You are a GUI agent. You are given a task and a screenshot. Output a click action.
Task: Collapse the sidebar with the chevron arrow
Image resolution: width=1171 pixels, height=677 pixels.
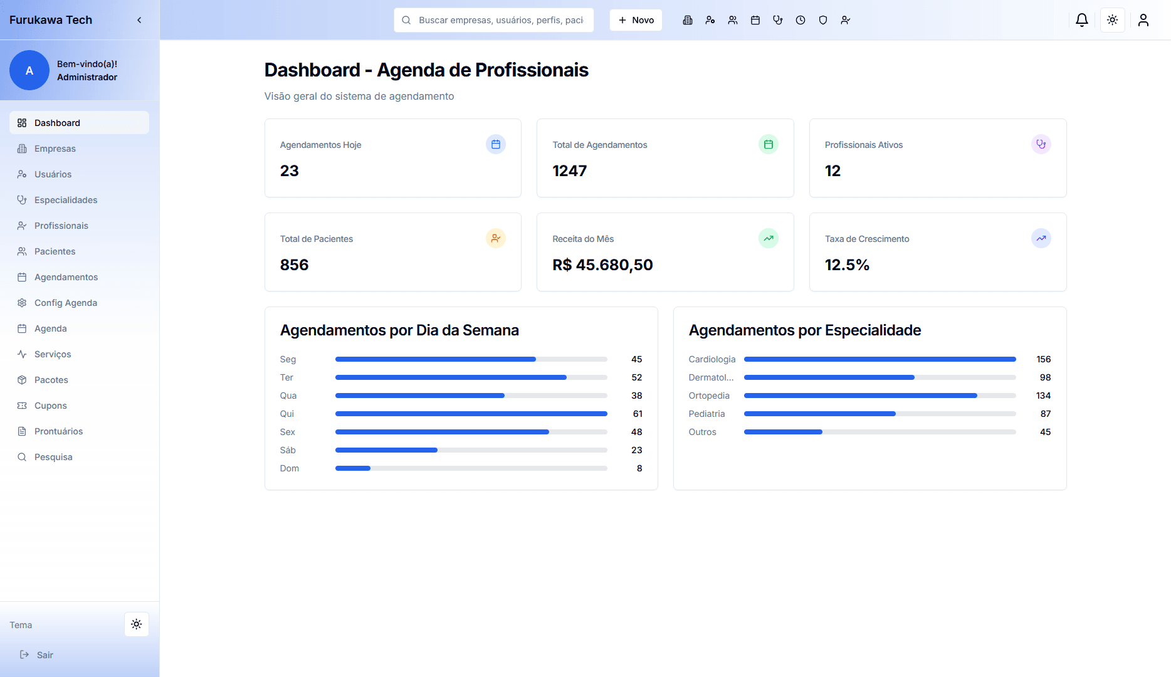[x=139, y=19]
